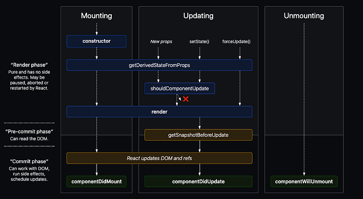This screenshot has width=363, height=199.
Task: Select the componentWillUnmount box
Action: point(304,181)
